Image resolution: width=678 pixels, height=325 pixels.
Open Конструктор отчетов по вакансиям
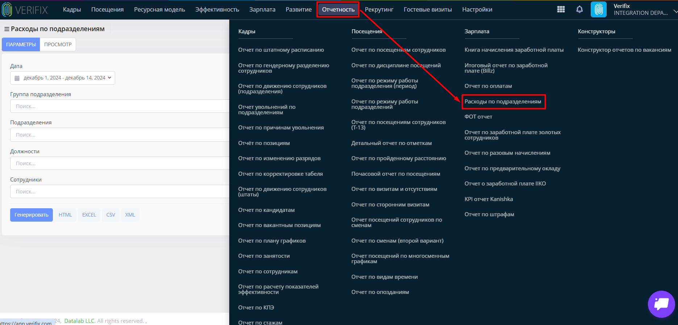pos(624,50)
